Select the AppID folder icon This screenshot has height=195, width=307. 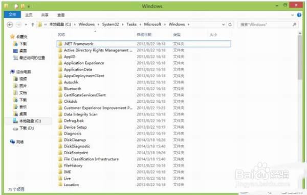(x=60, y=57)
